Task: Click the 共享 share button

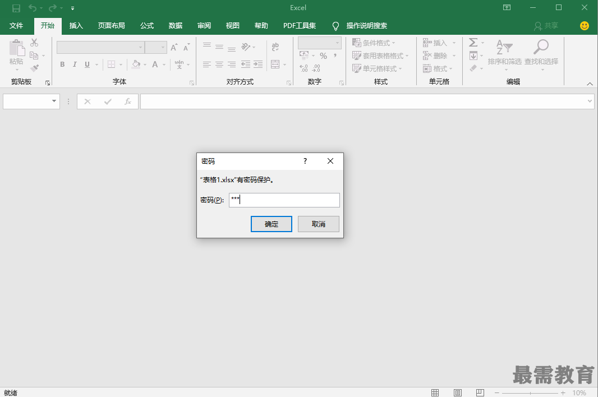Action: (546, 26)
